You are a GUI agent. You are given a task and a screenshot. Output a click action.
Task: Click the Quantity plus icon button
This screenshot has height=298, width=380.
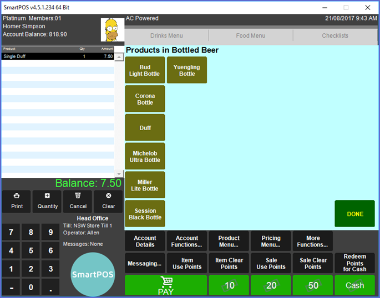pos(47,201)
